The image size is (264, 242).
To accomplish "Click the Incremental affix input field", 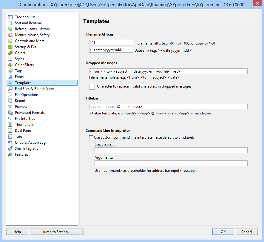I will [x=111, y=43].
